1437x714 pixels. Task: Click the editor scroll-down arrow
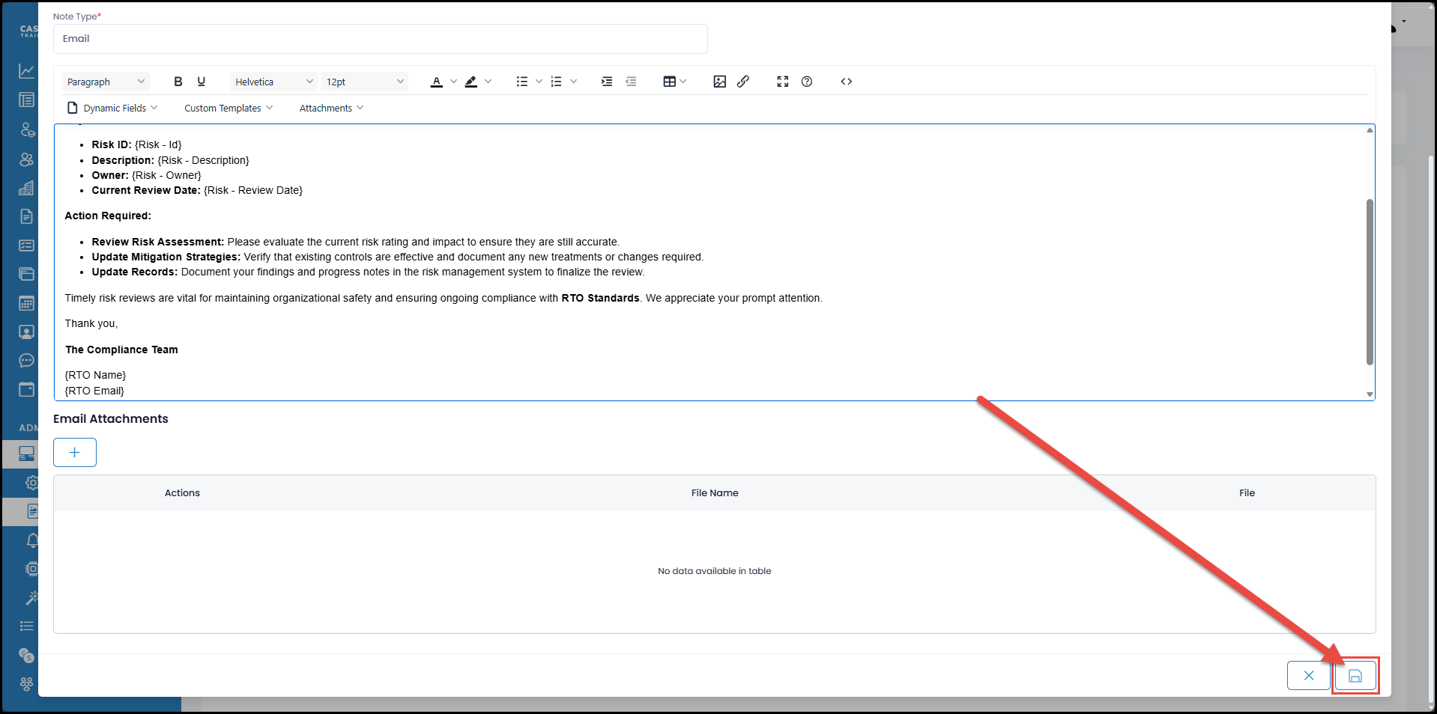[x=1370, y=394]
